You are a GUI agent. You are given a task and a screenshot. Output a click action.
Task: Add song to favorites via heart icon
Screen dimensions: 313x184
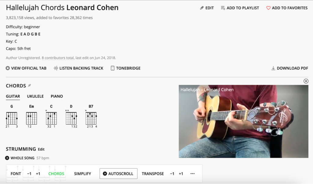[x=269, y=8]
